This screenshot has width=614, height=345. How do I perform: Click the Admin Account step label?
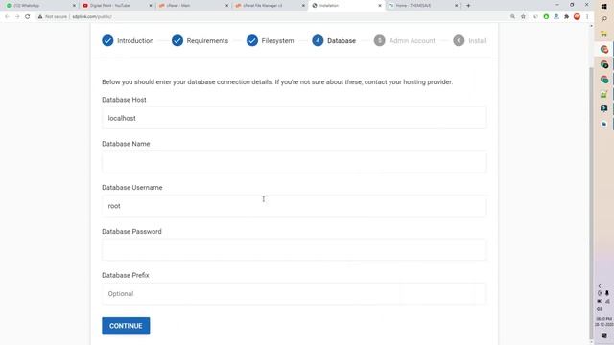click(412, 40)
